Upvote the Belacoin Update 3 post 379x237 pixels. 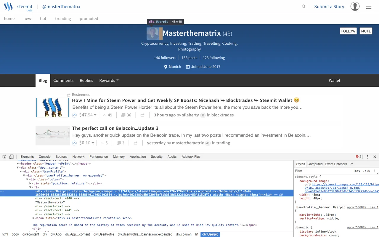pos(75,143)
